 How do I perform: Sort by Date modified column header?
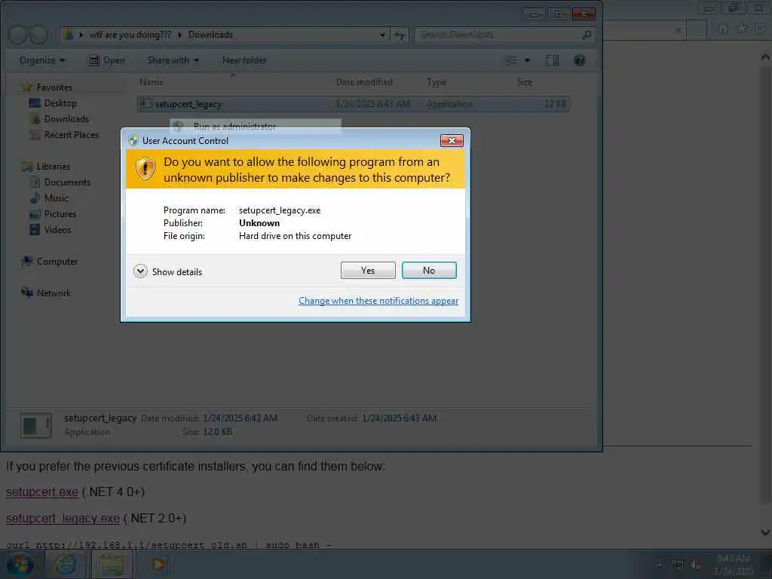[364, 81]
